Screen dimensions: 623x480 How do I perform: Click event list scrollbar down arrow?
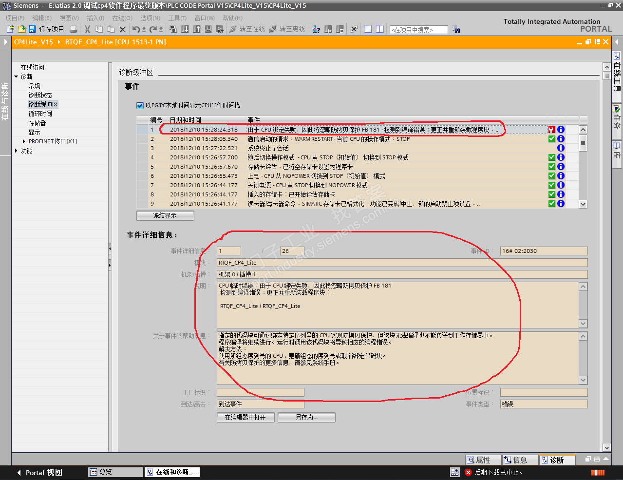[x=583, y=204]
